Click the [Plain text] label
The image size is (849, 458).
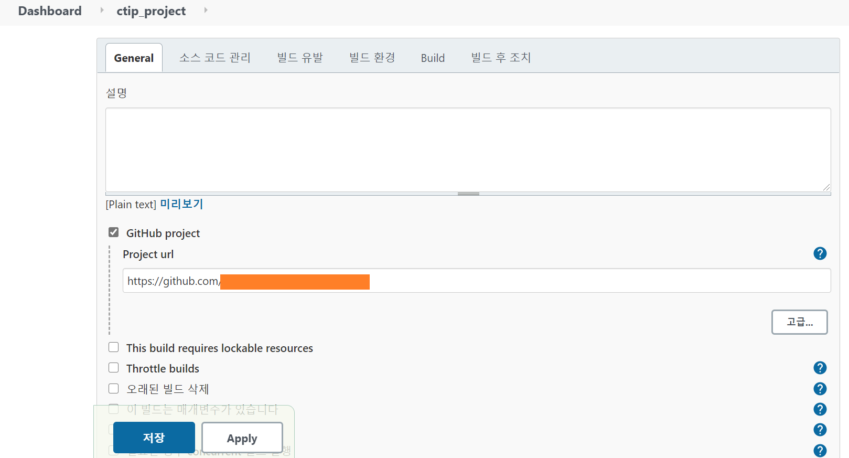[x=131, y=205]
